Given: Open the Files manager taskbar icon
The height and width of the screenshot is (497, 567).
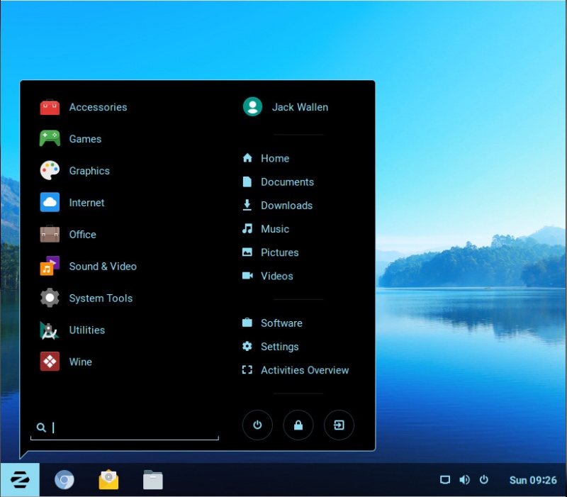Looking at the screenshot, I should pos(152,480).
